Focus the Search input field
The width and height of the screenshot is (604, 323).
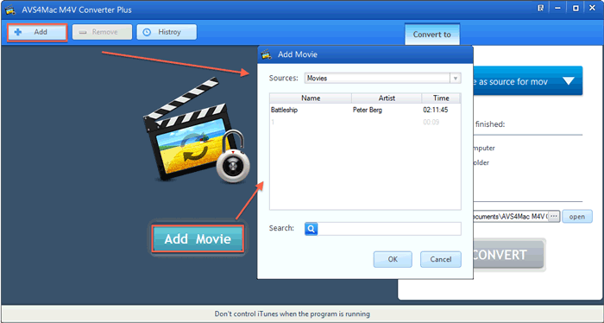click(389, 229)
